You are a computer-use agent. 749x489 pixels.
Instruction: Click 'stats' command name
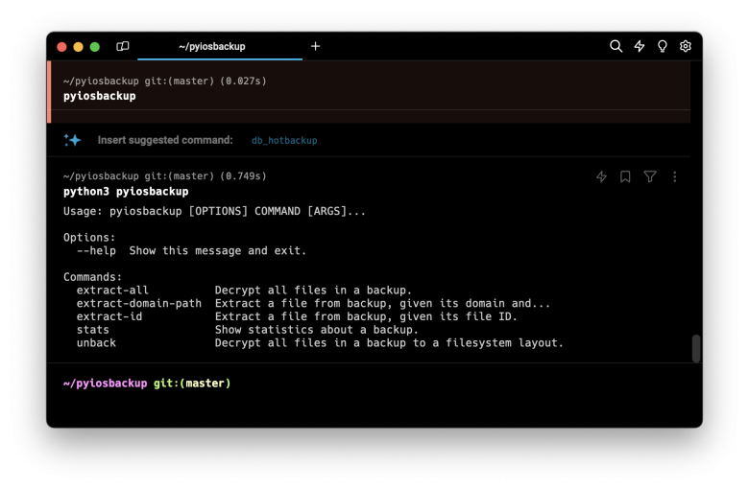click(x=93, y=330)
